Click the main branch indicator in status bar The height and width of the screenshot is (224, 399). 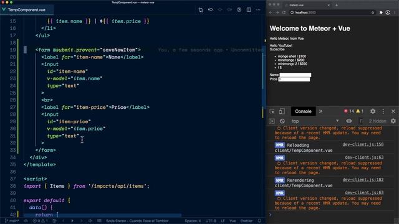tap(12, 221)
